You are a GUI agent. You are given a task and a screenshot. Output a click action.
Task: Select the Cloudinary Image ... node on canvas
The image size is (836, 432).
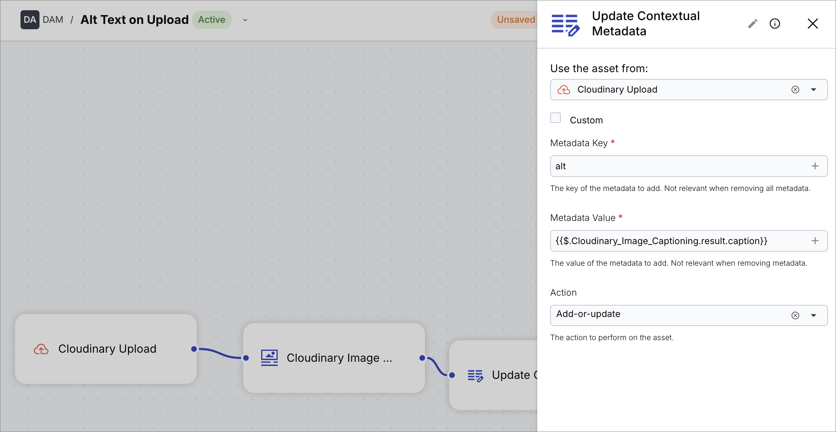(334, 358)
